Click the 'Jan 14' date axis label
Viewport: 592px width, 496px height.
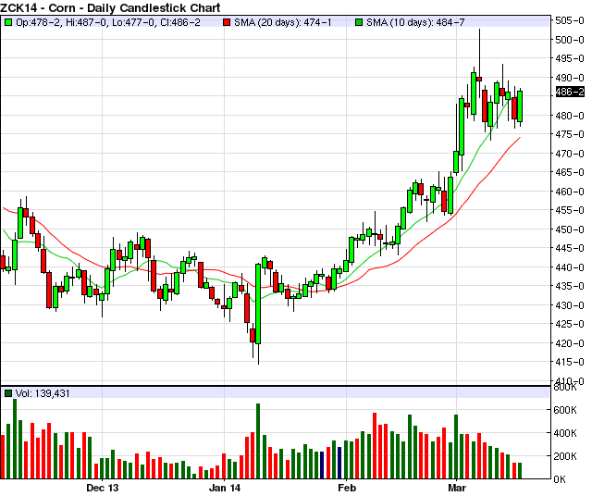[x=225, y=488]
